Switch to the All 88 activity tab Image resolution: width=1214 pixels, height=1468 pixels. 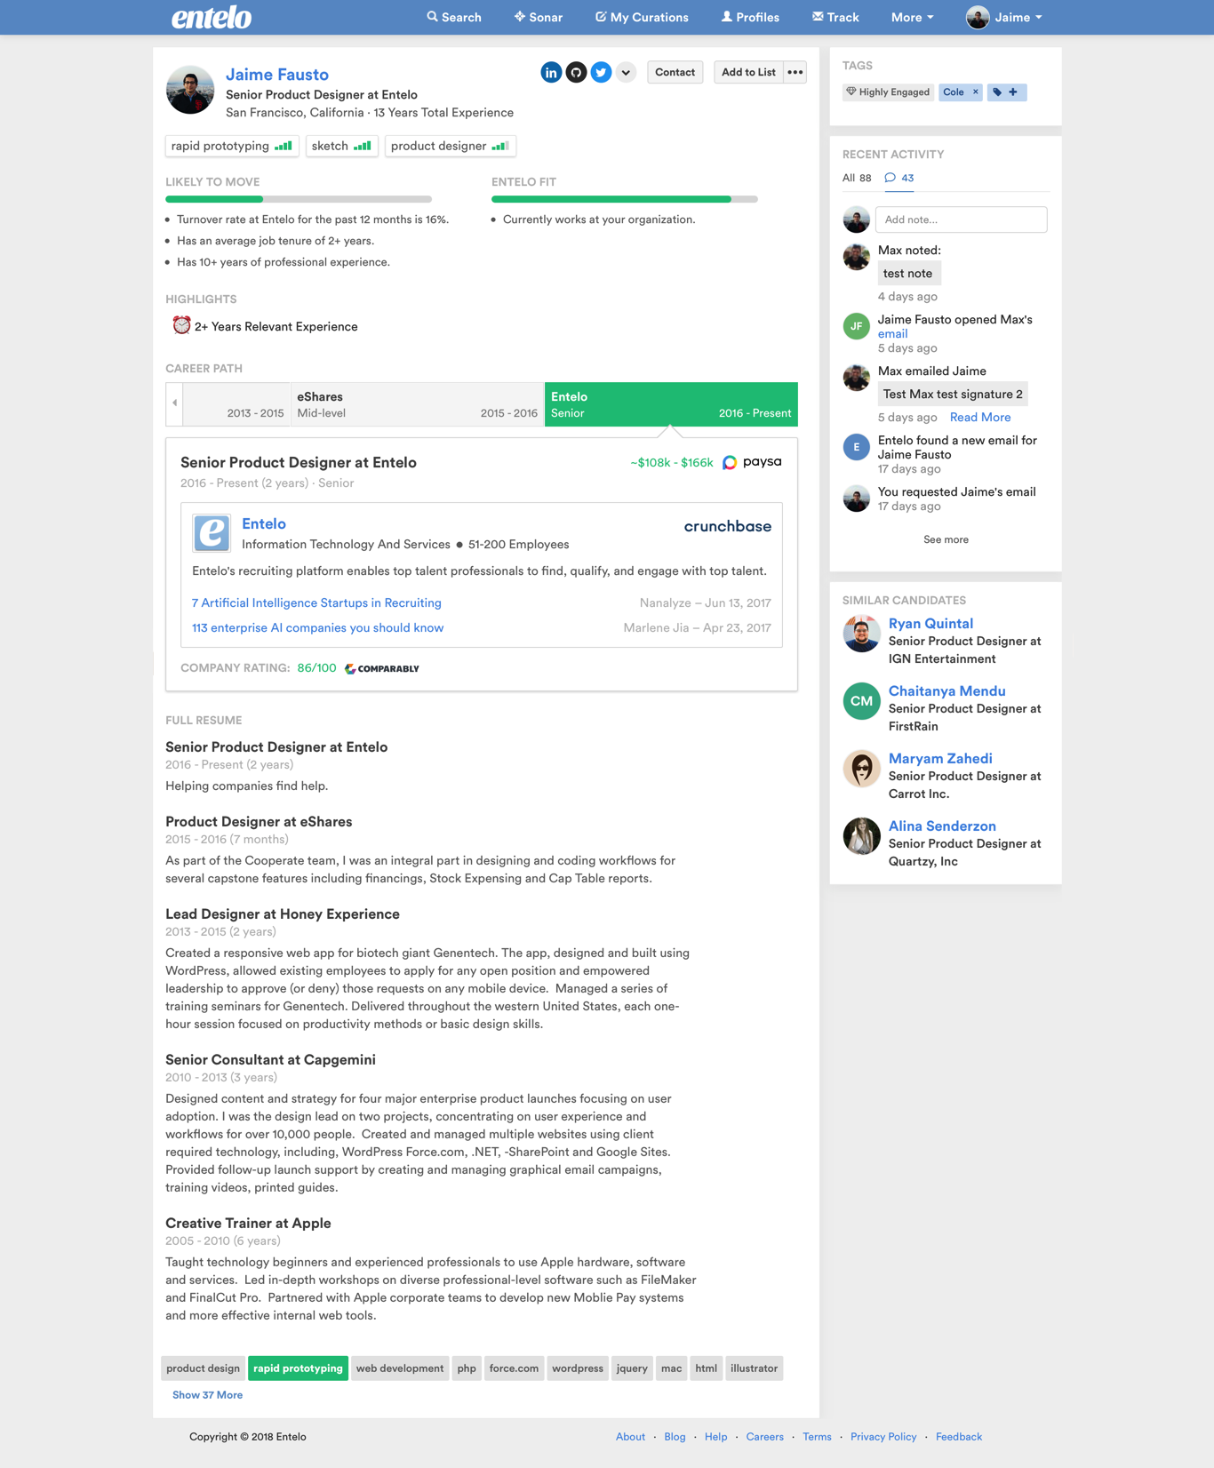(x=857, y=179)
